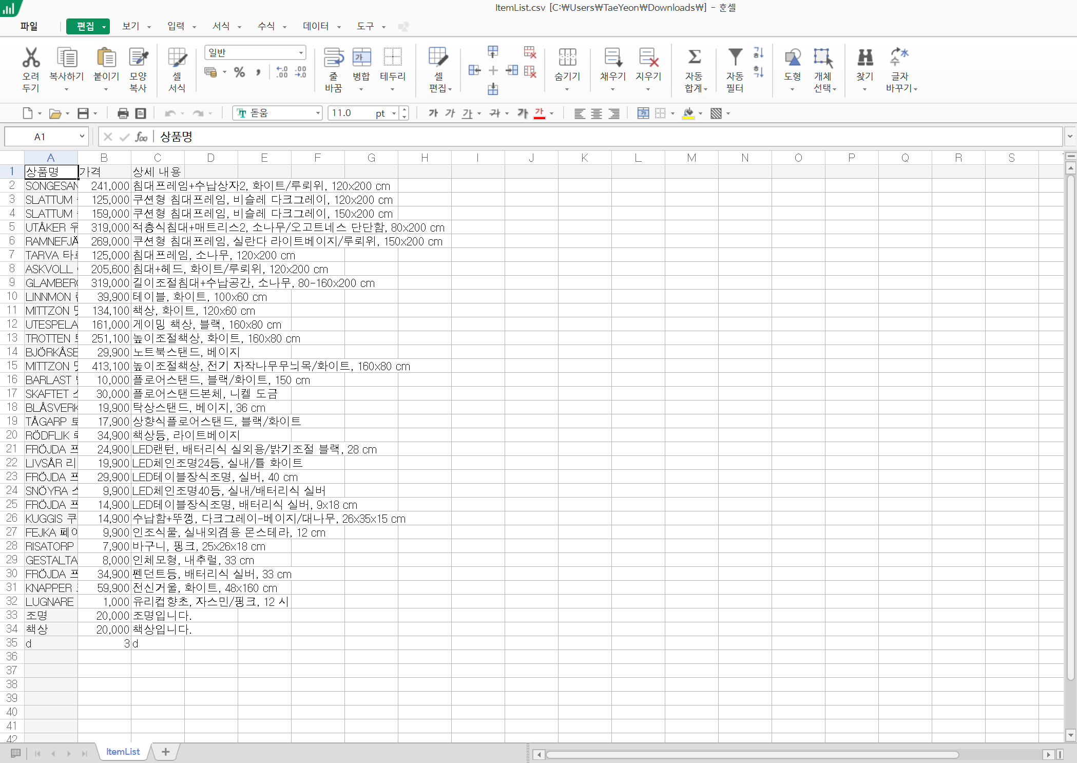Open the 데이터 menu
The height and width of the screenshot is (763, 1077).
click(x=316, y=26)
